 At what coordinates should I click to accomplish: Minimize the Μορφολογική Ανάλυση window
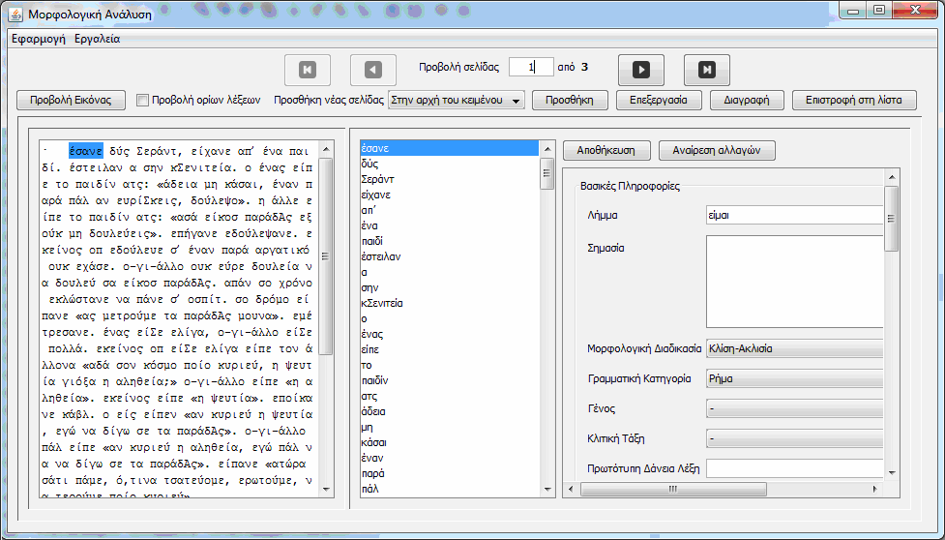tap(853, 11)
